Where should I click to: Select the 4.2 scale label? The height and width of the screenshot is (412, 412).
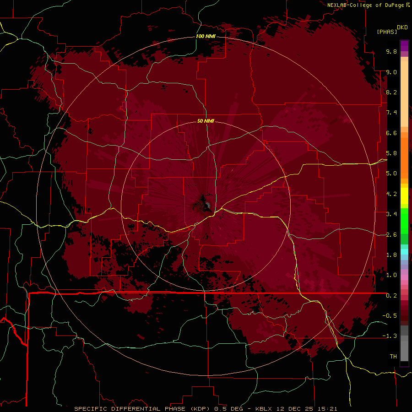[391, 194]
